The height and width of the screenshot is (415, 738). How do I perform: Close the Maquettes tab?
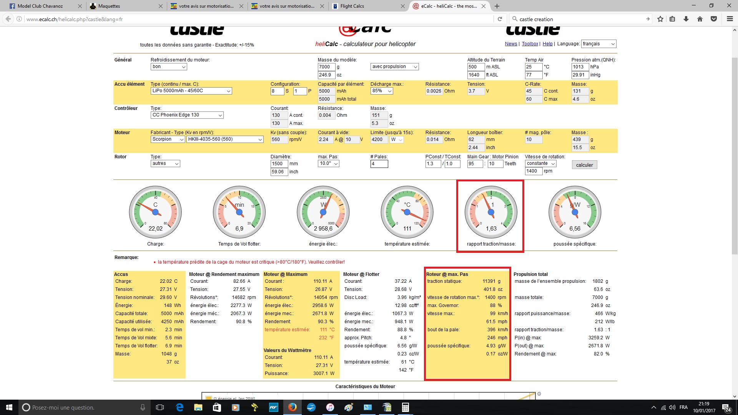click(x=161, y=6)
